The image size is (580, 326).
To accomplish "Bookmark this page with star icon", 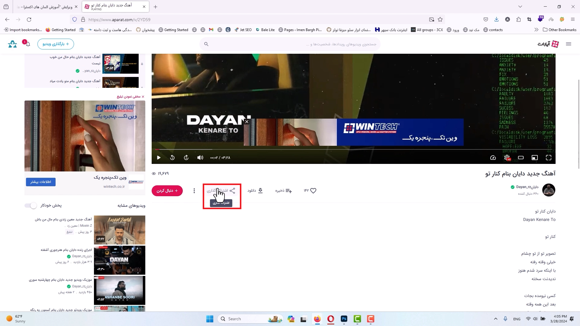I will [x=440, y=20].
